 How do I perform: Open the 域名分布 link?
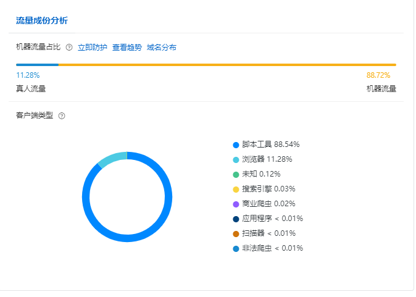tap(162, 48)
